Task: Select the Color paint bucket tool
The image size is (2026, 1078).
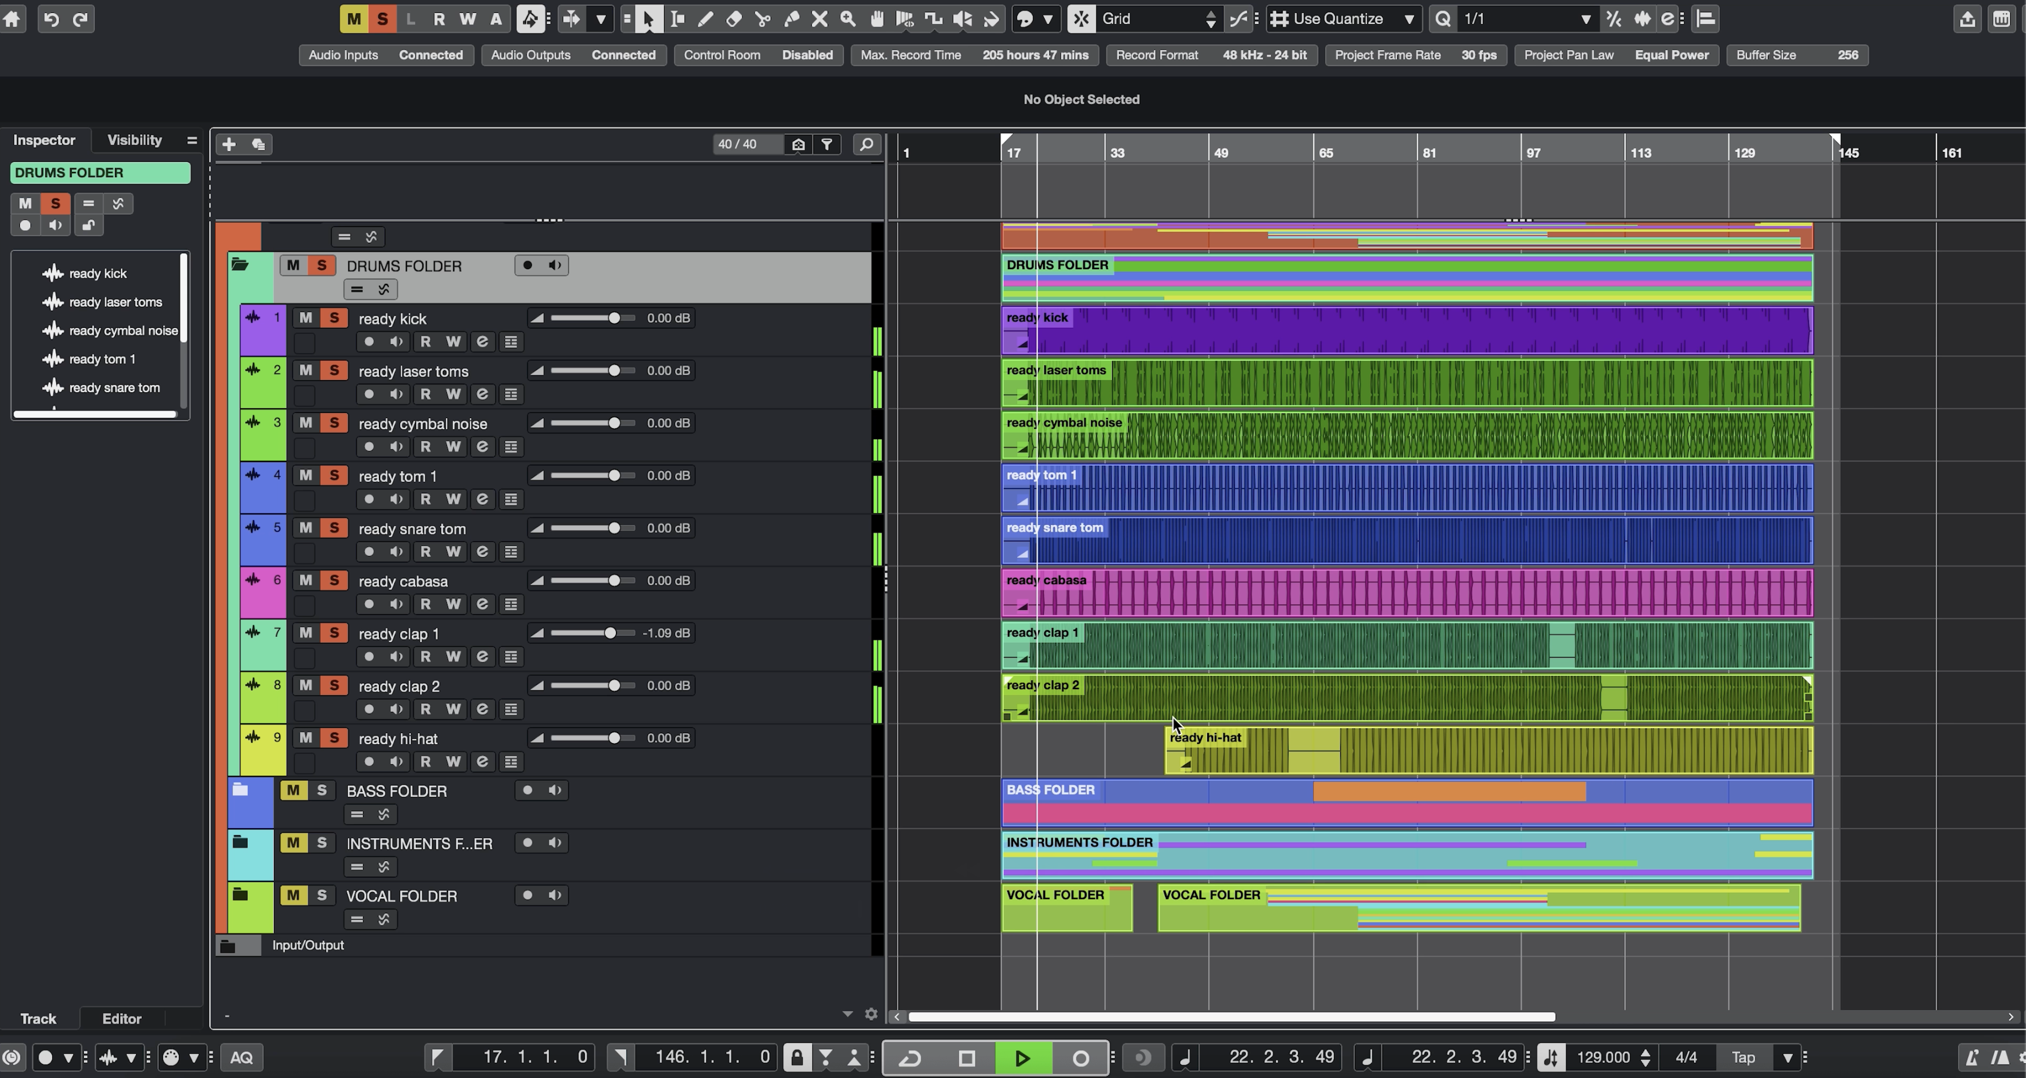Action: pos(991,19)
